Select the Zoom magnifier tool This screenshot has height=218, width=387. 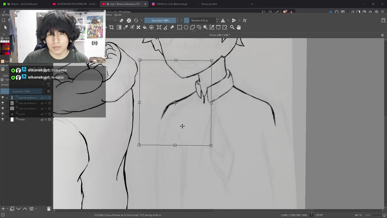232,27
